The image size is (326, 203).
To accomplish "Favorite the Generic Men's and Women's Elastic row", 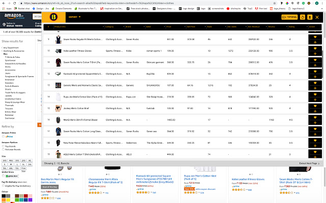I will tap(315, 83).
